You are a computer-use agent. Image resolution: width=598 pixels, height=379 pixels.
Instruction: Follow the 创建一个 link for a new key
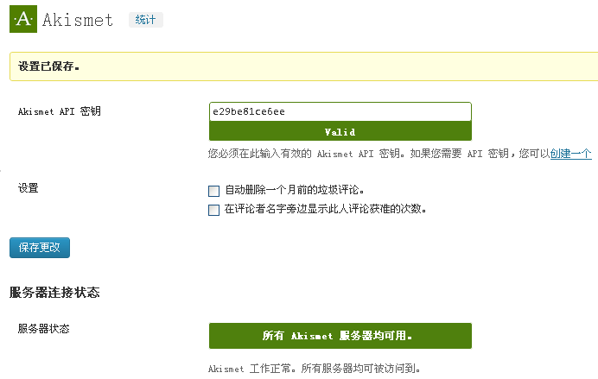570,154
